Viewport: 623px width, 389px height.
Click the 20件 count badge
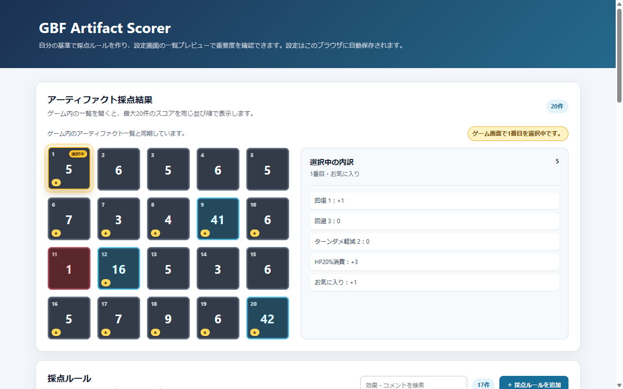pos(557,106)
